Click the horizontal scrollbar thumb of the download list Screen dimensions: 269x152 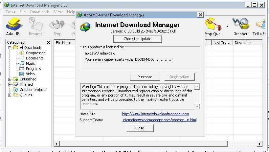pyautogui.click(x=144, y=144)
